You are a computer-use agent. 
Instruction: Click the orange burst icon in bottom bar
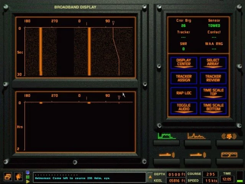click(19, 177)
